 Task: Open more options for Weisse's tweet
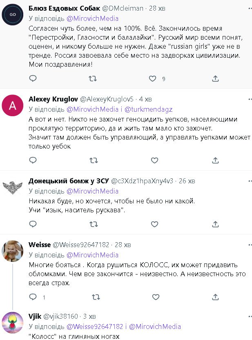click(x=250, y=244)
